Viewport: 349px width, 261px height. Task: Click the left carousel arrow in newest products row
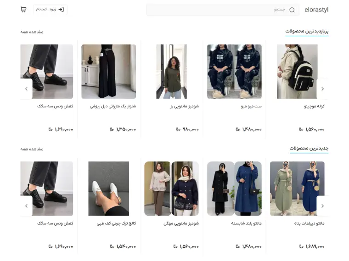(x=26, y=206)
